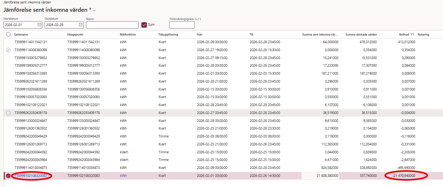Screen dimensions: 443x187
Task: Select the 21 808,380000 sum cell
Action: click(x=320, y=176)
